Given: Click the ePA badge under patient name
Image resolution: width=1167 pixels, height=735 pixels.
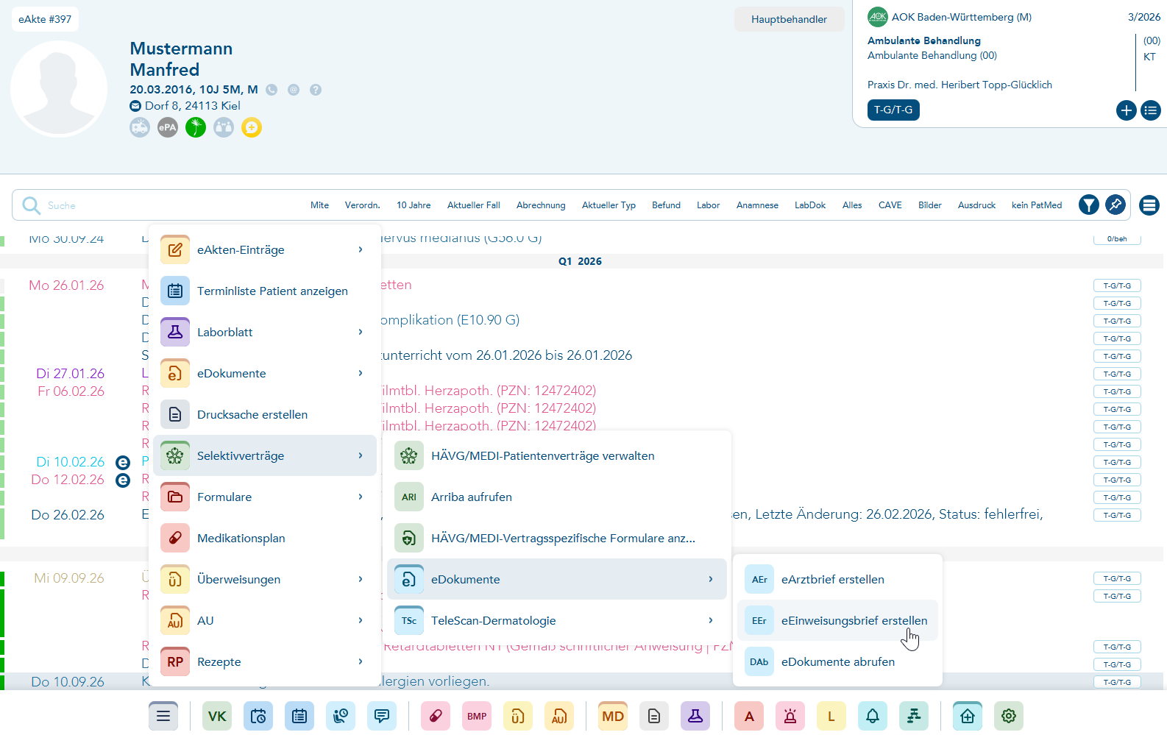Looking at the screenshot, I should coord(168,127).
